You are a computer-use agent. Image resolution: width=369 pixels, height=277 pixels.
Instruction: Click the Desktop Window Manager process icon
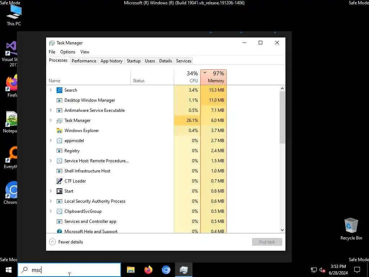[59, 100]
